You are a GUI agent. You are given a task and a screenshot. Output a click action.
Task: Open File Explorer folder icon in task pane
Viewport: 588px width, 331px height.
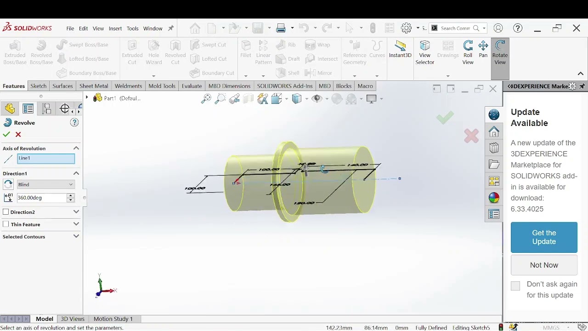tap(494, 165)
